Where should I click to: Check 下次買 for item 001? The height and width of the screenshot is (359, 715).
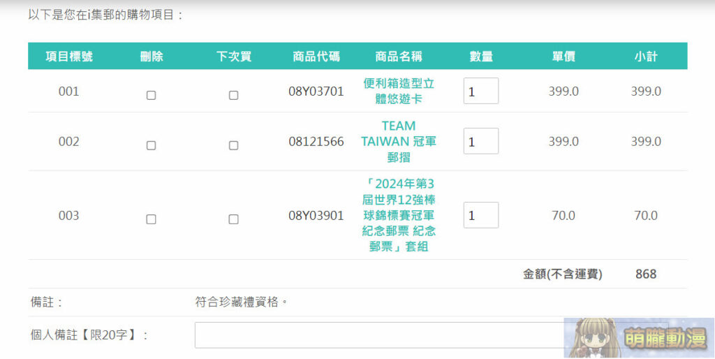(x=233, y=96)
